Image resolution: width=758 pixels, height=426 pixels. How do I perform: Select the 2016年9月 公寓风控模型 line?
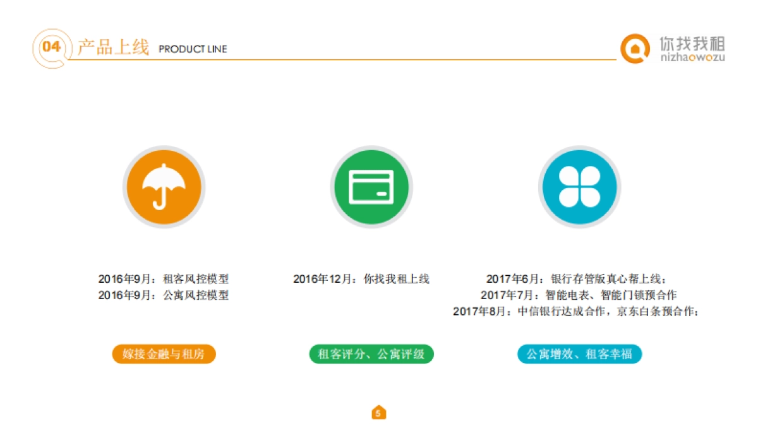[x=164, y=295]
